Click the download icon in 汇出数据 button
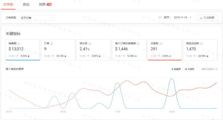 point(201,18)
